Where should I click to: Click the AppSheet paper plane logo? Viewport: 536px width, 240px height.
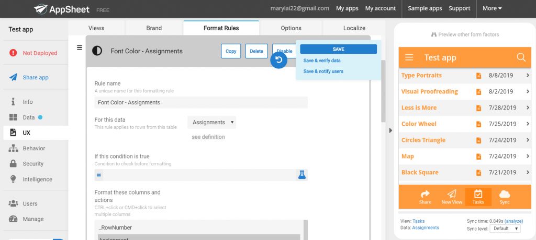(41, 9)
